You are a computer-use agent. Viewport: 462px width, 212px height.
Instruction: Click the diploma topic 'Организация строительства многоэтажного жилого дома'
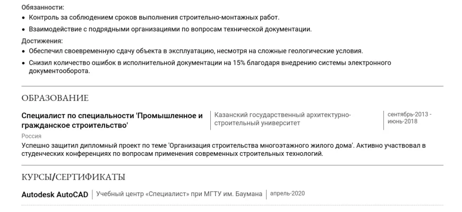(261, 145)
